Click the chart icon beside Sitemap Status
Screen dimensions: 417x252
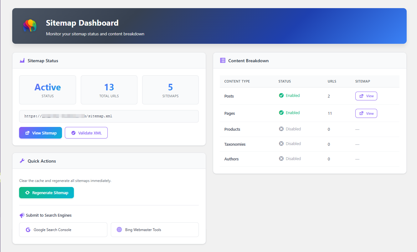[x=22, y=61]
